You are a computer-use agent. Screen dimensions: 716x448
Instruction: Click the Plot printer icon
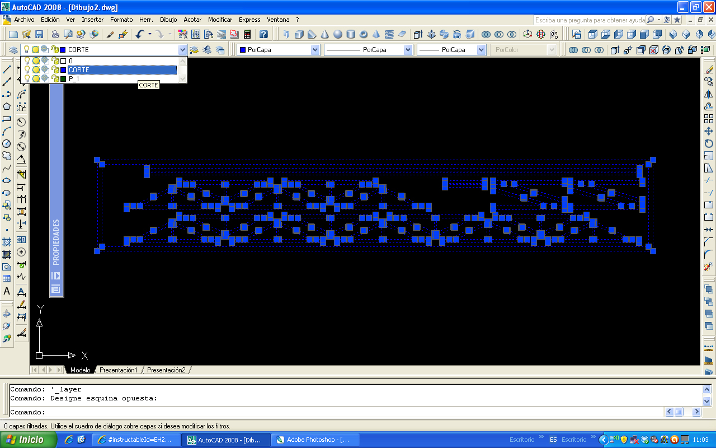pos(56,34)
